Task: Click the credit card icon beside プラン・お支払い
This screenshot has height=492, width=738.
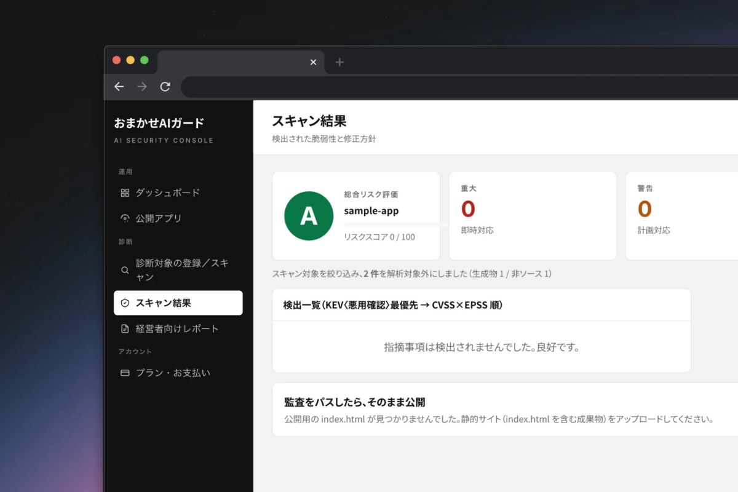Action: (125, 373)
